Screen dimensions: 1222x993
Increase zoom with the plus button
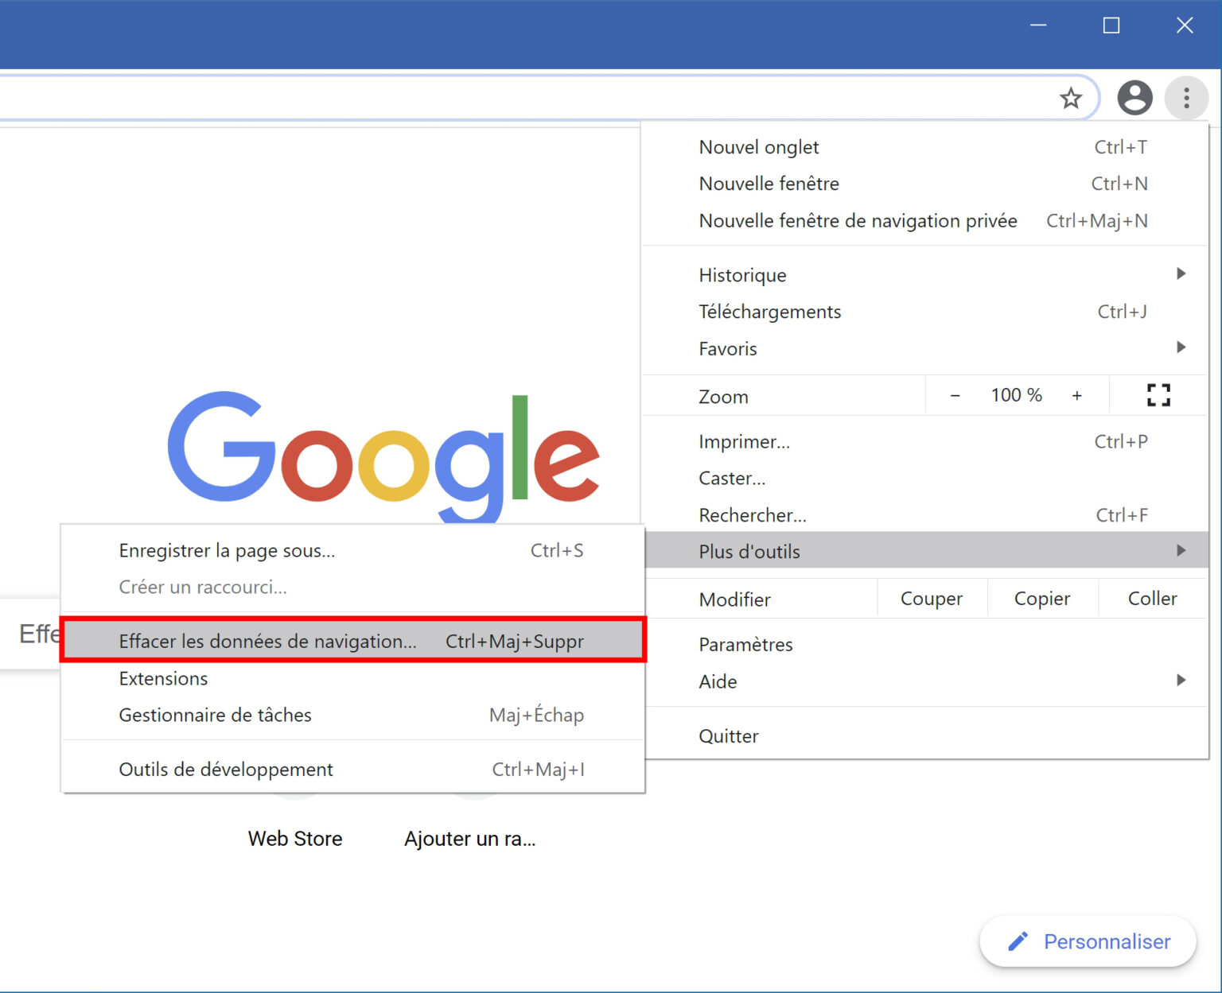[x=1076, y=395]
